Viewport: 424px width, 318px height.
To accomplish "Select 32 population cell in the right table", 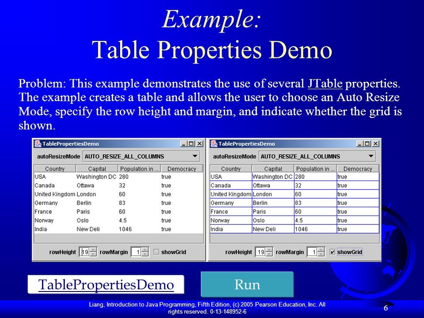I will pos(315,185).
